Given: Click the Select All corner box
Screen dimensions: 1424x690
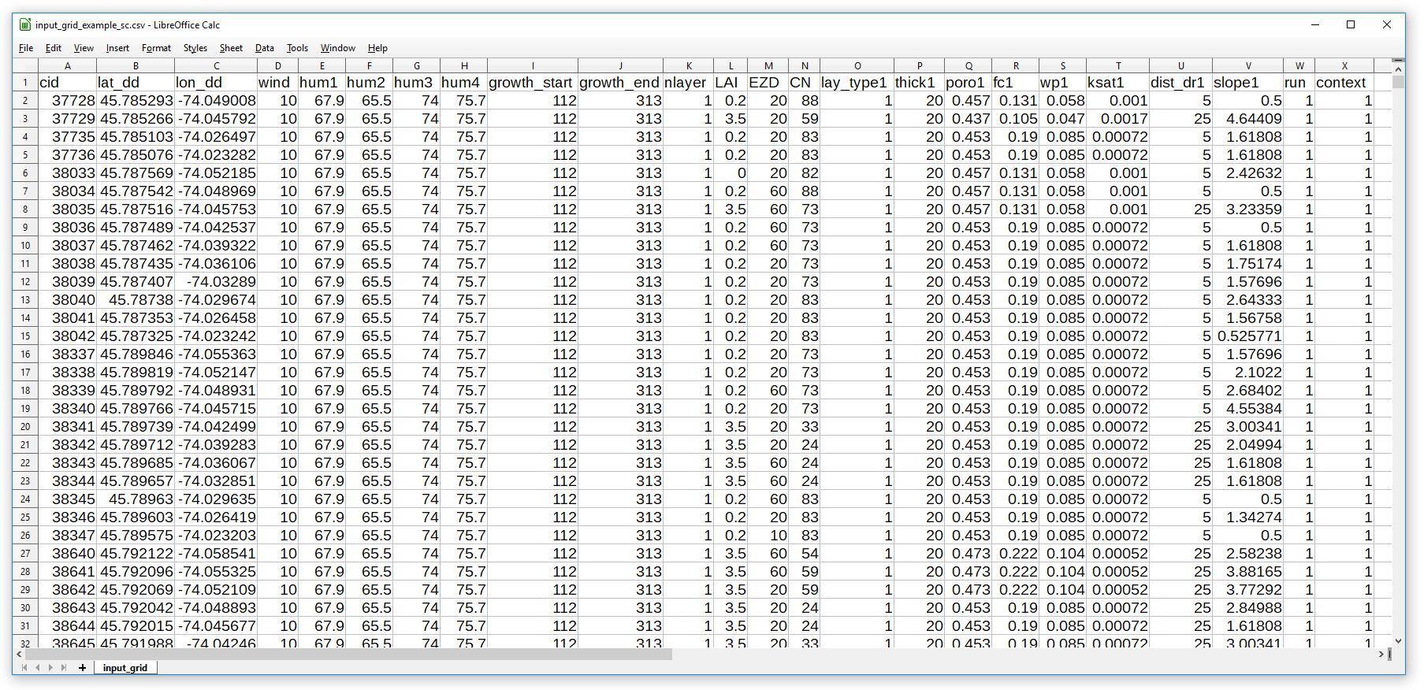Looking at the screenshot, I should pyautogui.click(x=25, y=66).
